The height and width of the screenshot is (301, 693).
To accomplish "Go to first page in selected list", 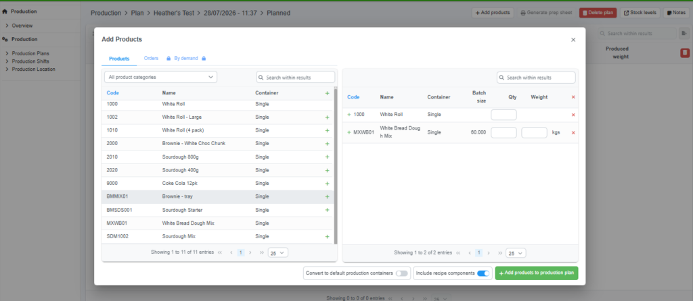I will 458,253.
